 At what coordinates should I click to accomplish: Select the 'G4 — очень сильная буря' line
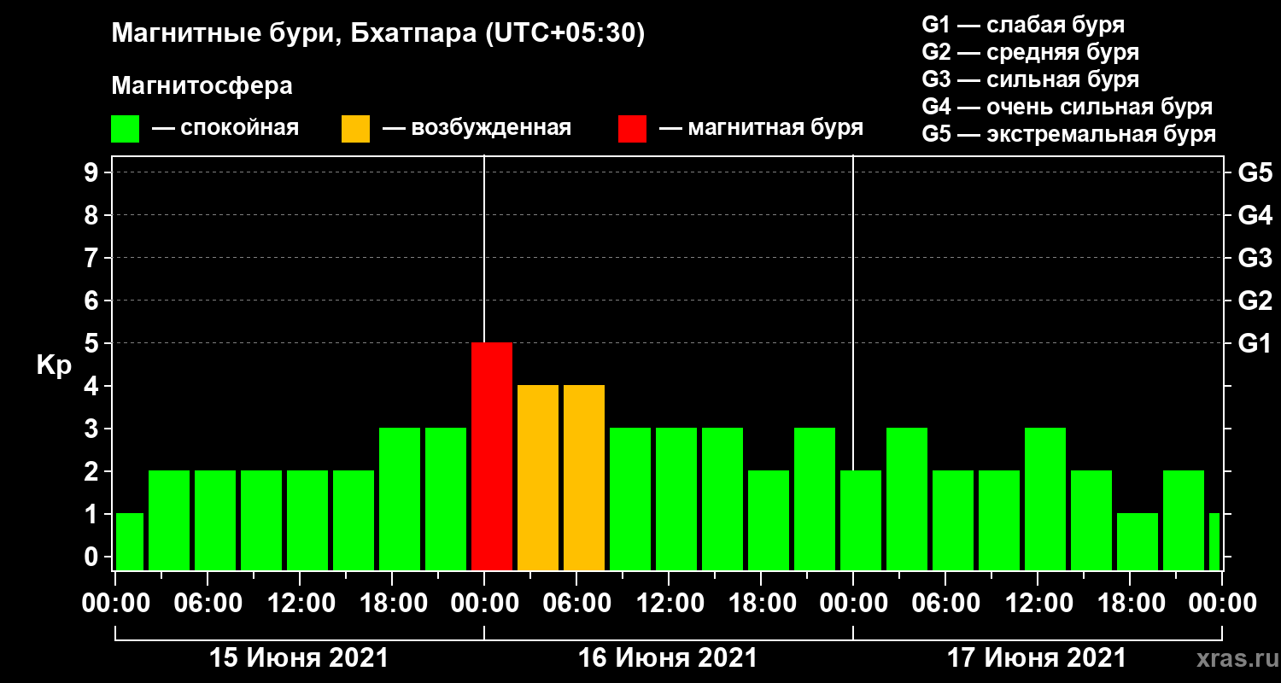tap(1067, 107)
